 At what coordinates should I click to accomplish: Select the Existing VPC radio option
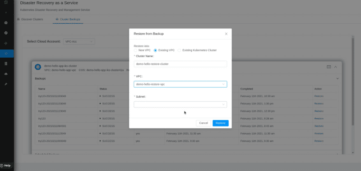tap(155, 50)
